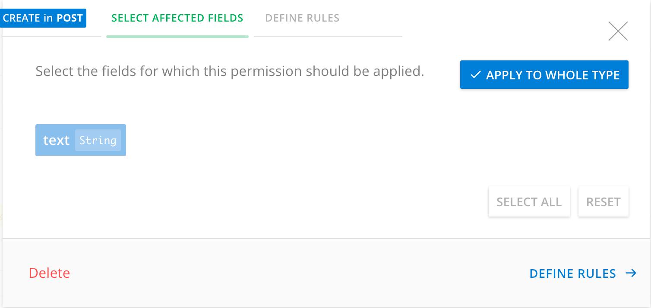
Task: Click the right arrow icon beside Define Rules
Action: click(631, 273)
